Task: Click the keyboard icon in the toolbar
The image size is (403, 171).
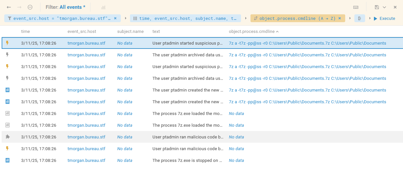Action: pos(356,7)
